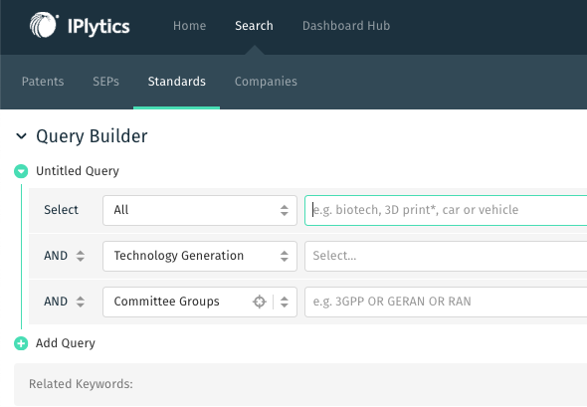The width and height of the screenshot is (587, 407).
Task: Open the All field selector dropdown
Action: [200, 210]
